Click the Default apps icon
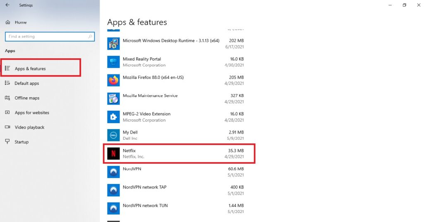The width and height of the screenshot is (426, 222). (x=7, y=83)
